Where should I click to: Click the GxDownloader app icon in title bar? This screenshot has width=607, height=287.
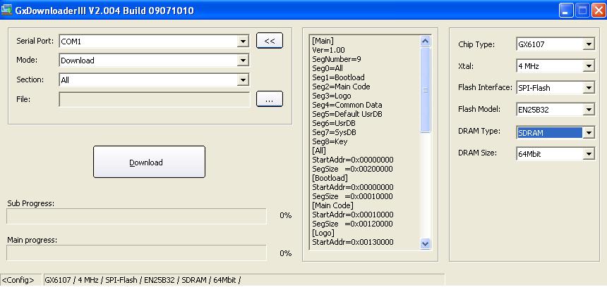[8, 11]
